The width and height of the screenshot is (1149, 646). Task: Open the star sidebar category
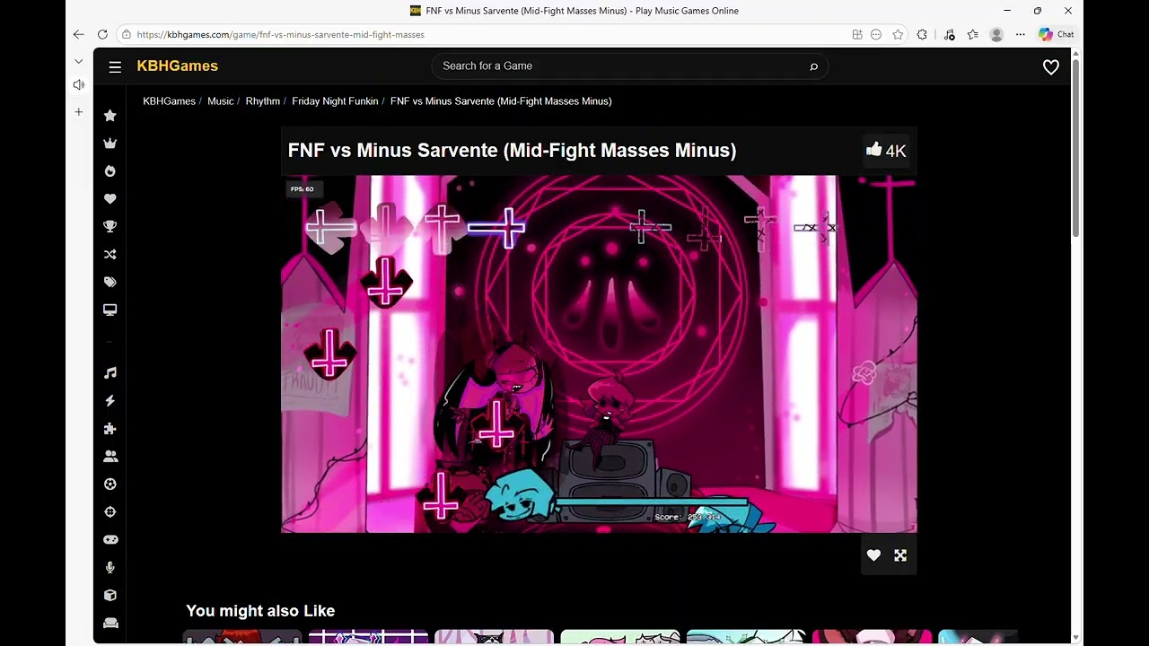click(110, 116)
